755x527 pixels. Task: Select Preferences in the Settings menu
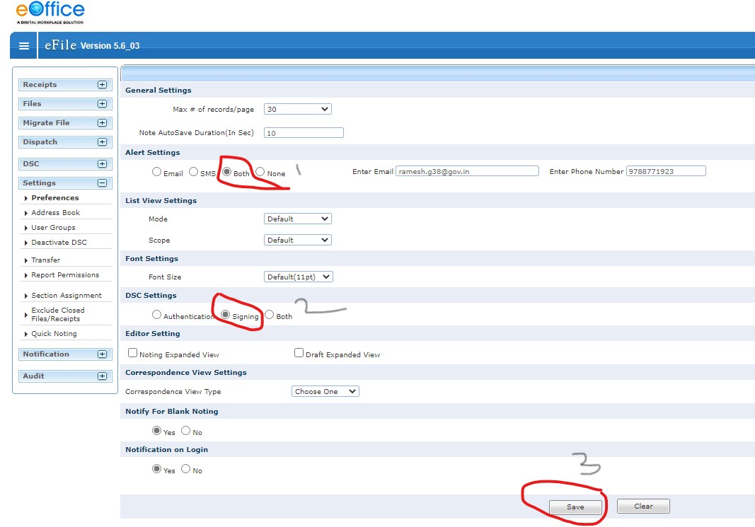coord(57,198)
